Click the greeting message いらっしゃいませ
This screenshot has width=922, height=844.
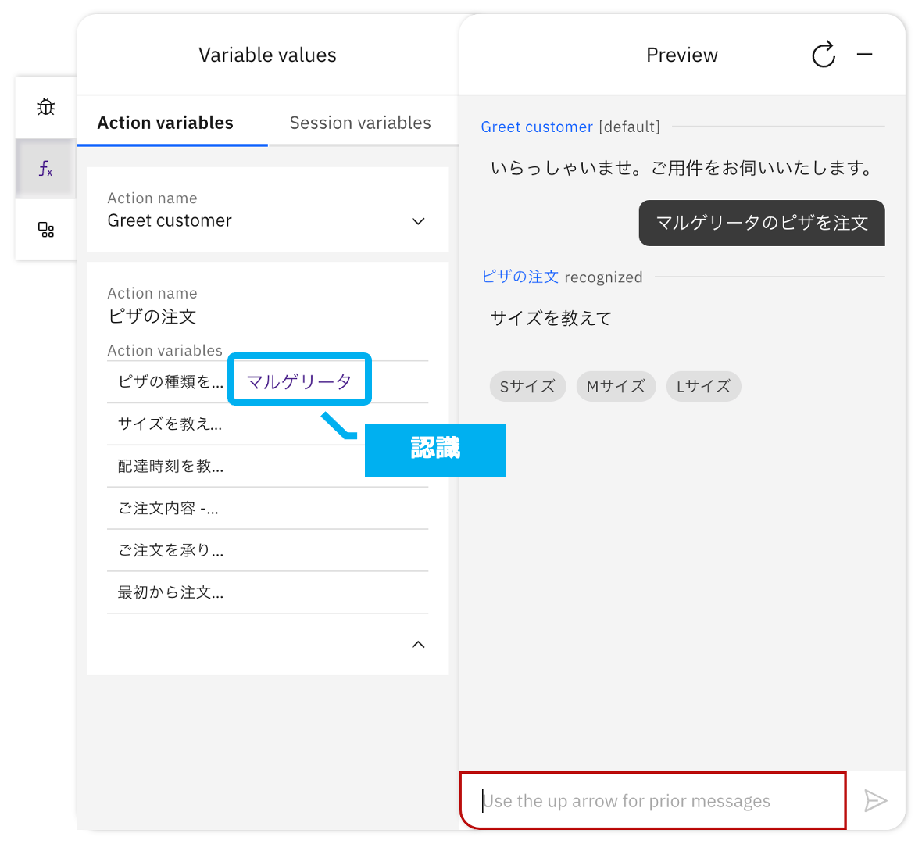[x=682, y=168]
